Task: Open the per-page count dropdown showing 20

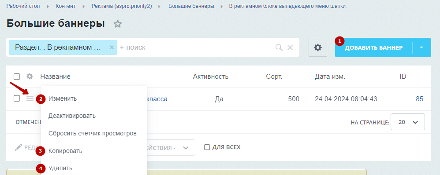Action: [408, 122]
